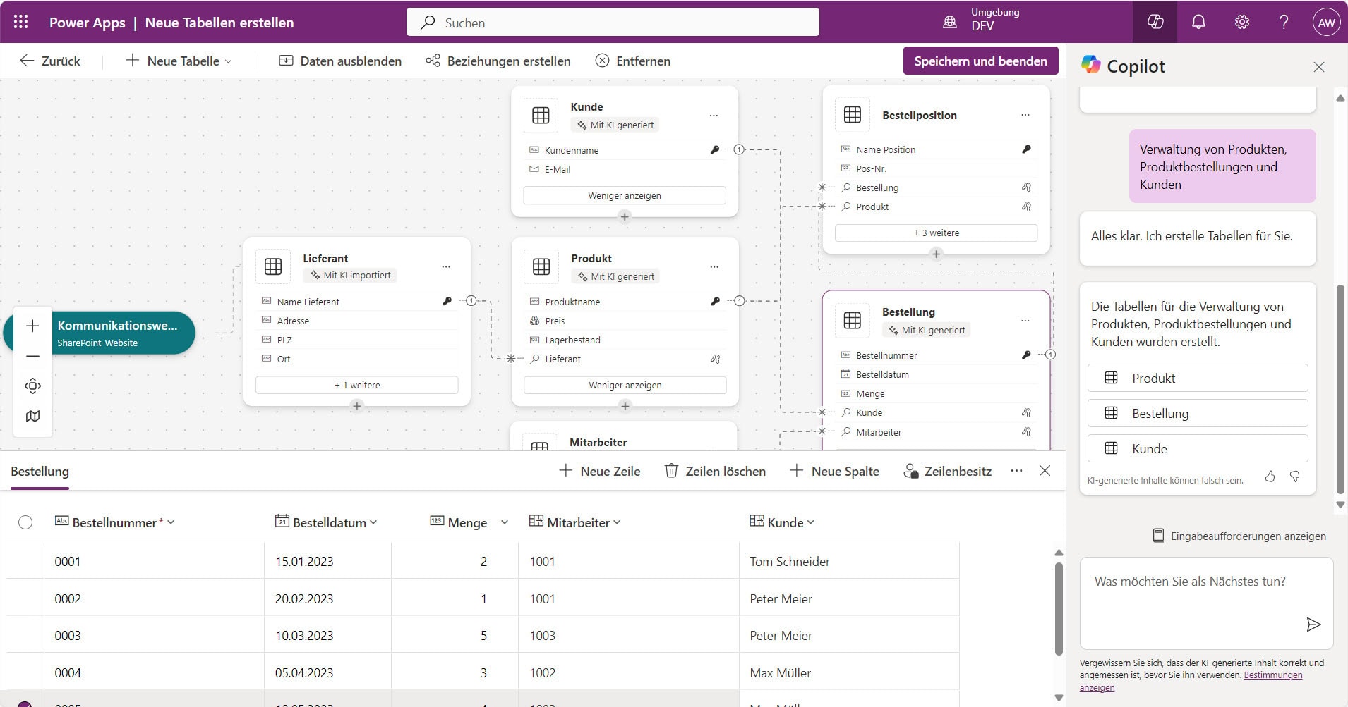Open Zeilenbesitz settings
The width and height of the screenshot is (1348, 707).
pos(948,471)
